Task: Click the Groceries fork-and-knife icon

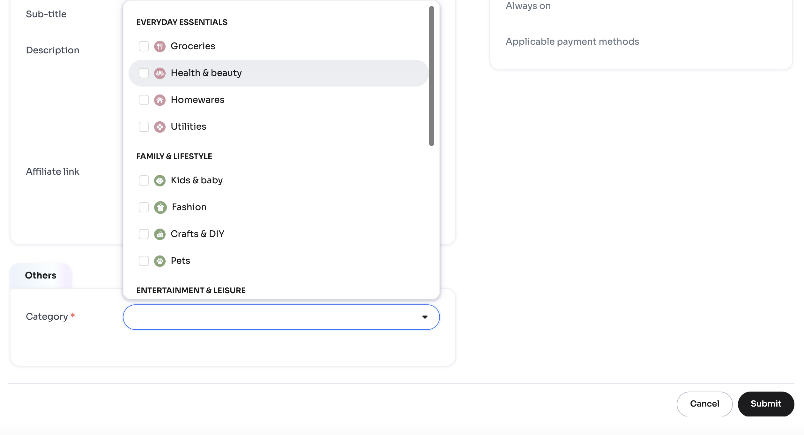Action: (160, 46)
